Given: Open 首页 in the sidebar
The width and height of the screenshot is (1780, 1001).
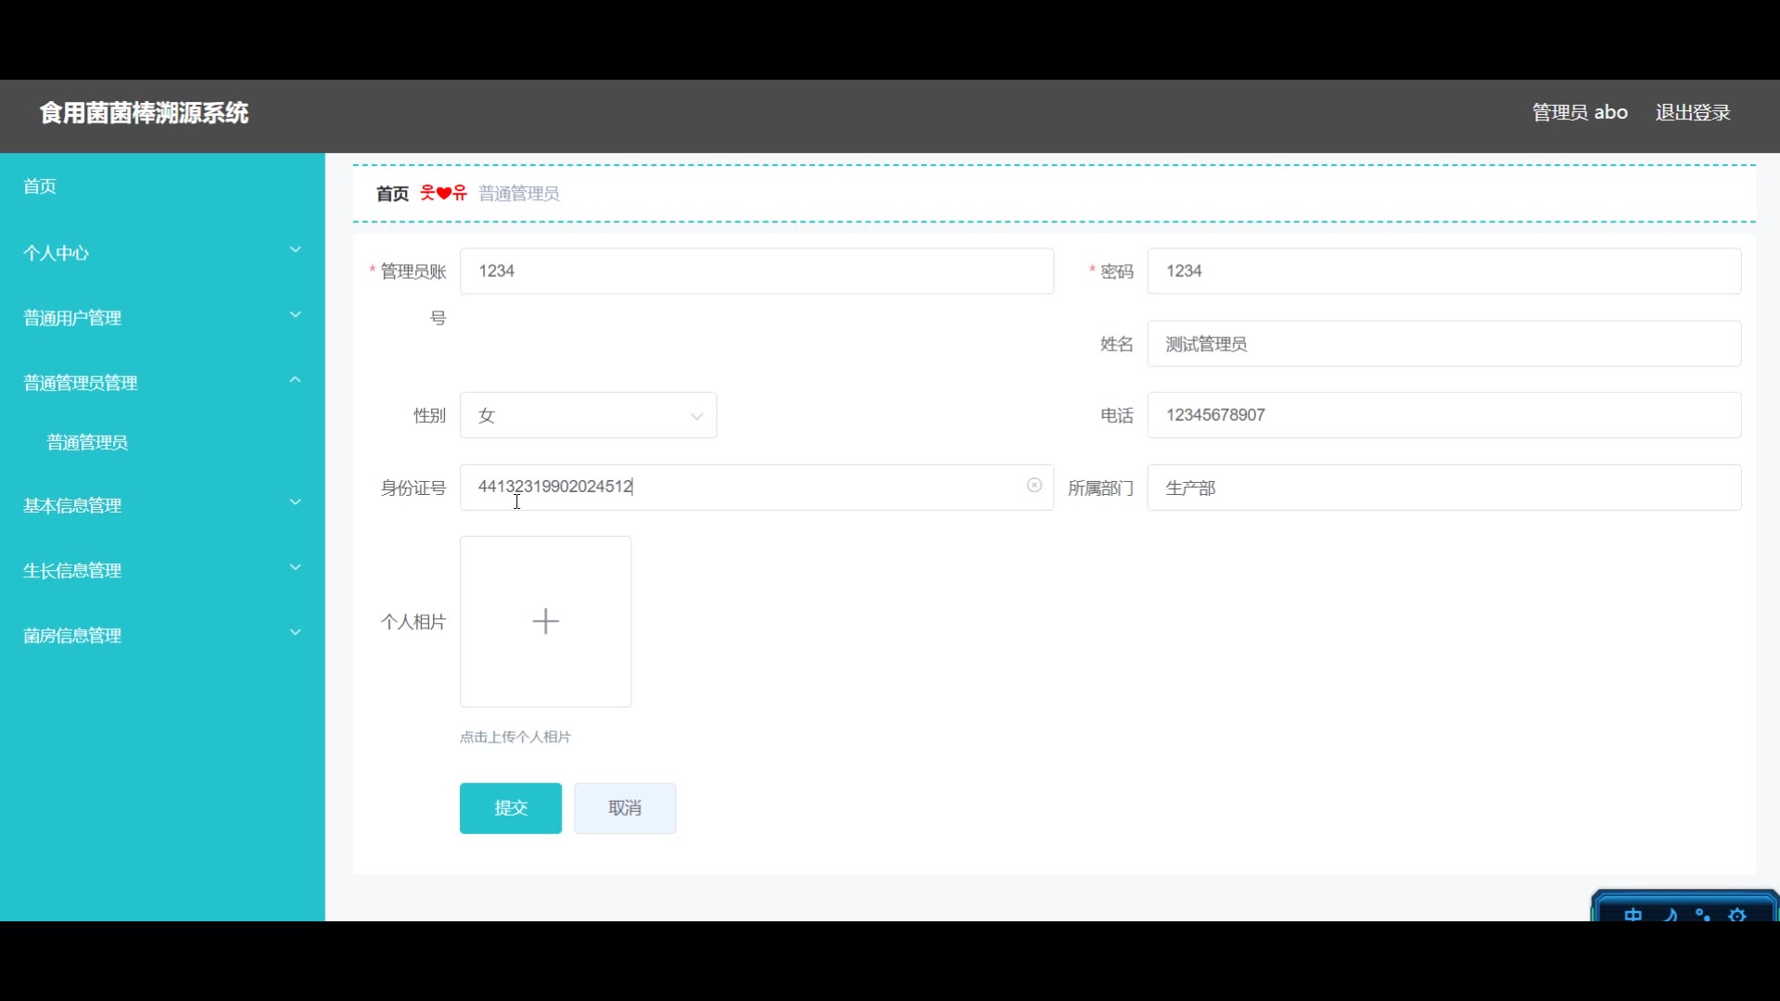Looking at the screenshot, I should point(40,186).
